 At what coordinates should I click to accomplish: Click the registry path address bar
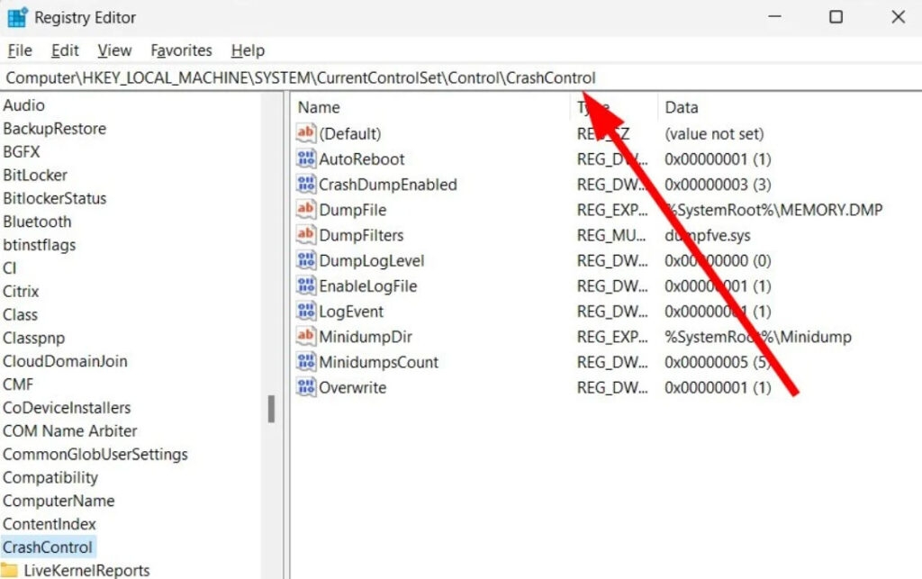coord(461,77)
